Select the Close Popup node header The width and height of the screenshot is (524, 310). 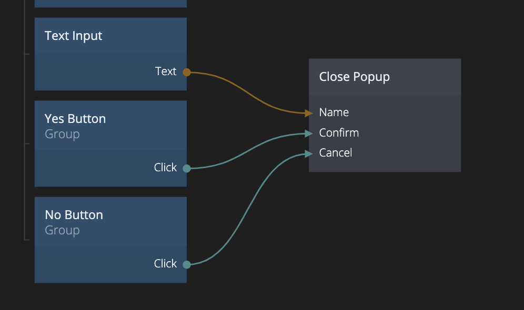[x=355, y=77]
